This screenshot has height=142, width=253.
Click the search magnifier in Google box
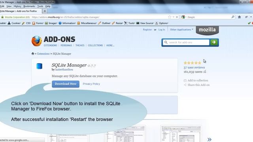coord(233,17)
